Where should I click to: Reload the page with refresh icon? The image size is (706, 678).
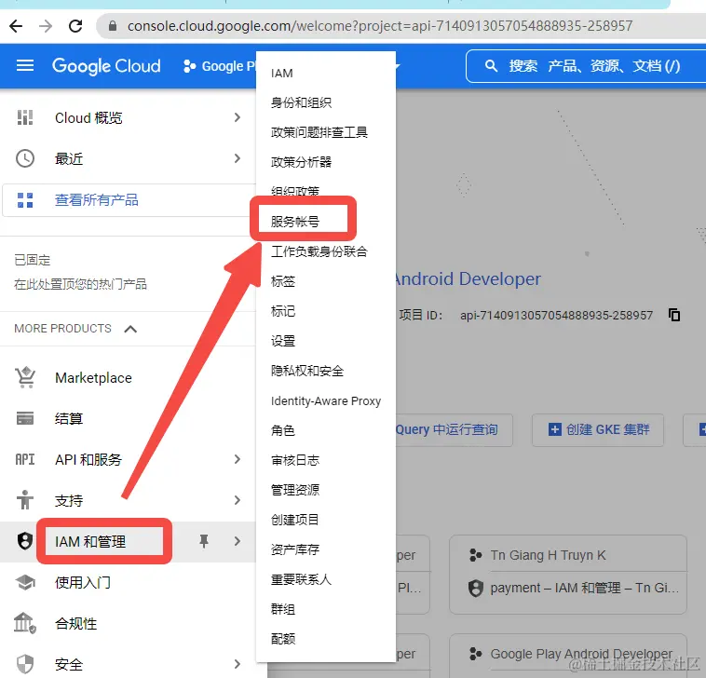[75, 26]
